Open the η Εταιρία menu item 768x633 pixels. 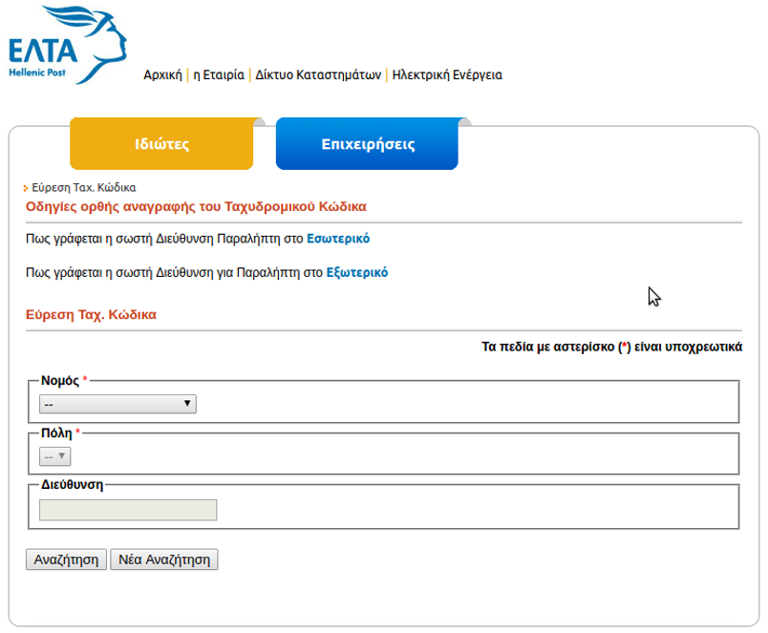219,74
